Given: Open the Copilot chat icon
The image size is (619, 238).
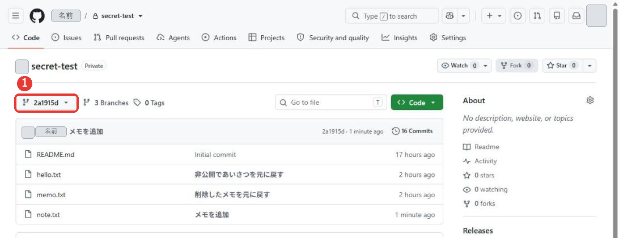Looking at the screenshot, I should 450,16.
